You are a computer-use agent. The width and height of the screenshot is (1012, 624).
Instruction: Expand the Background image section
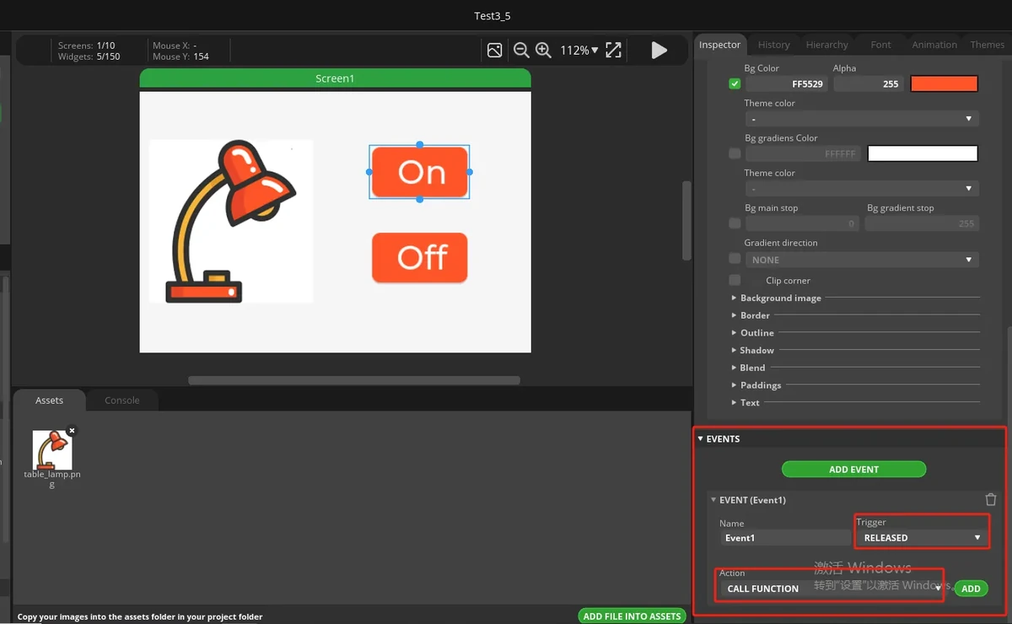coord(781,298)
